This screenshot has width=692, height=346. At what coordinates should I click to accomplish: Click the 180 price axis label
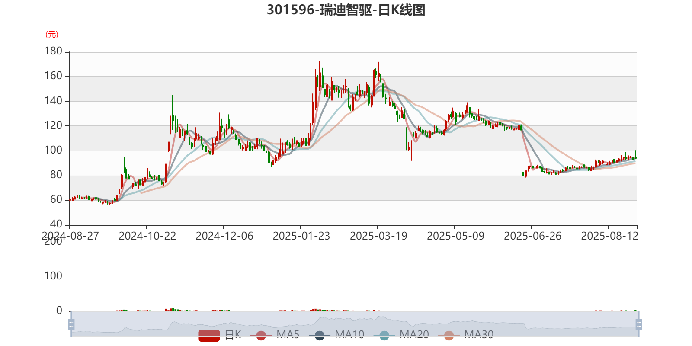point(53,51)
